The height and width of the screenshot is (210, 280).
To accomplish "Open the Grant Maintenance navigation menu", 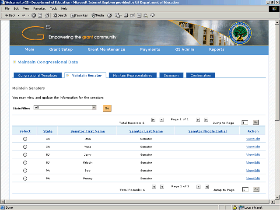I will 106,49.
